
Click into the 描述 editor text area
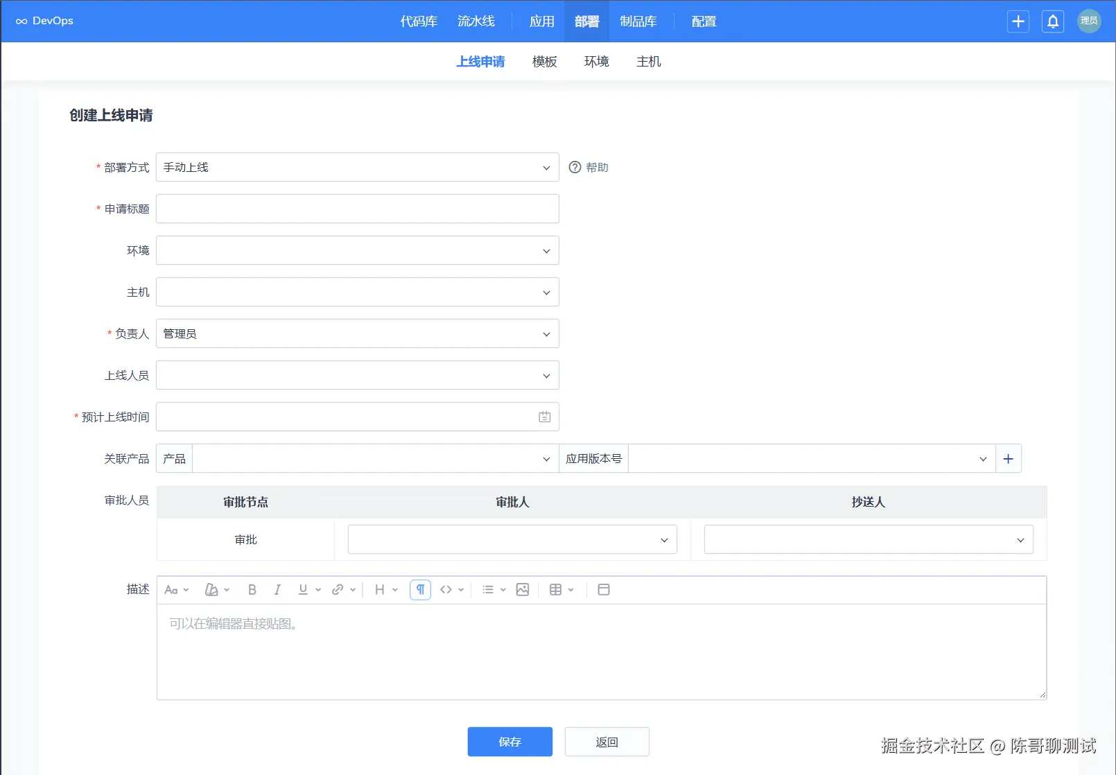(602, 652)
